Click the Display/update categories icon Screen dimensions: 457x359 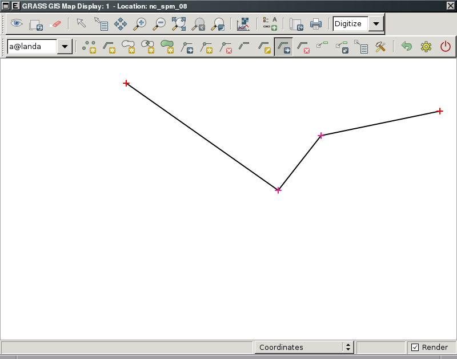(x=322, y=44)
